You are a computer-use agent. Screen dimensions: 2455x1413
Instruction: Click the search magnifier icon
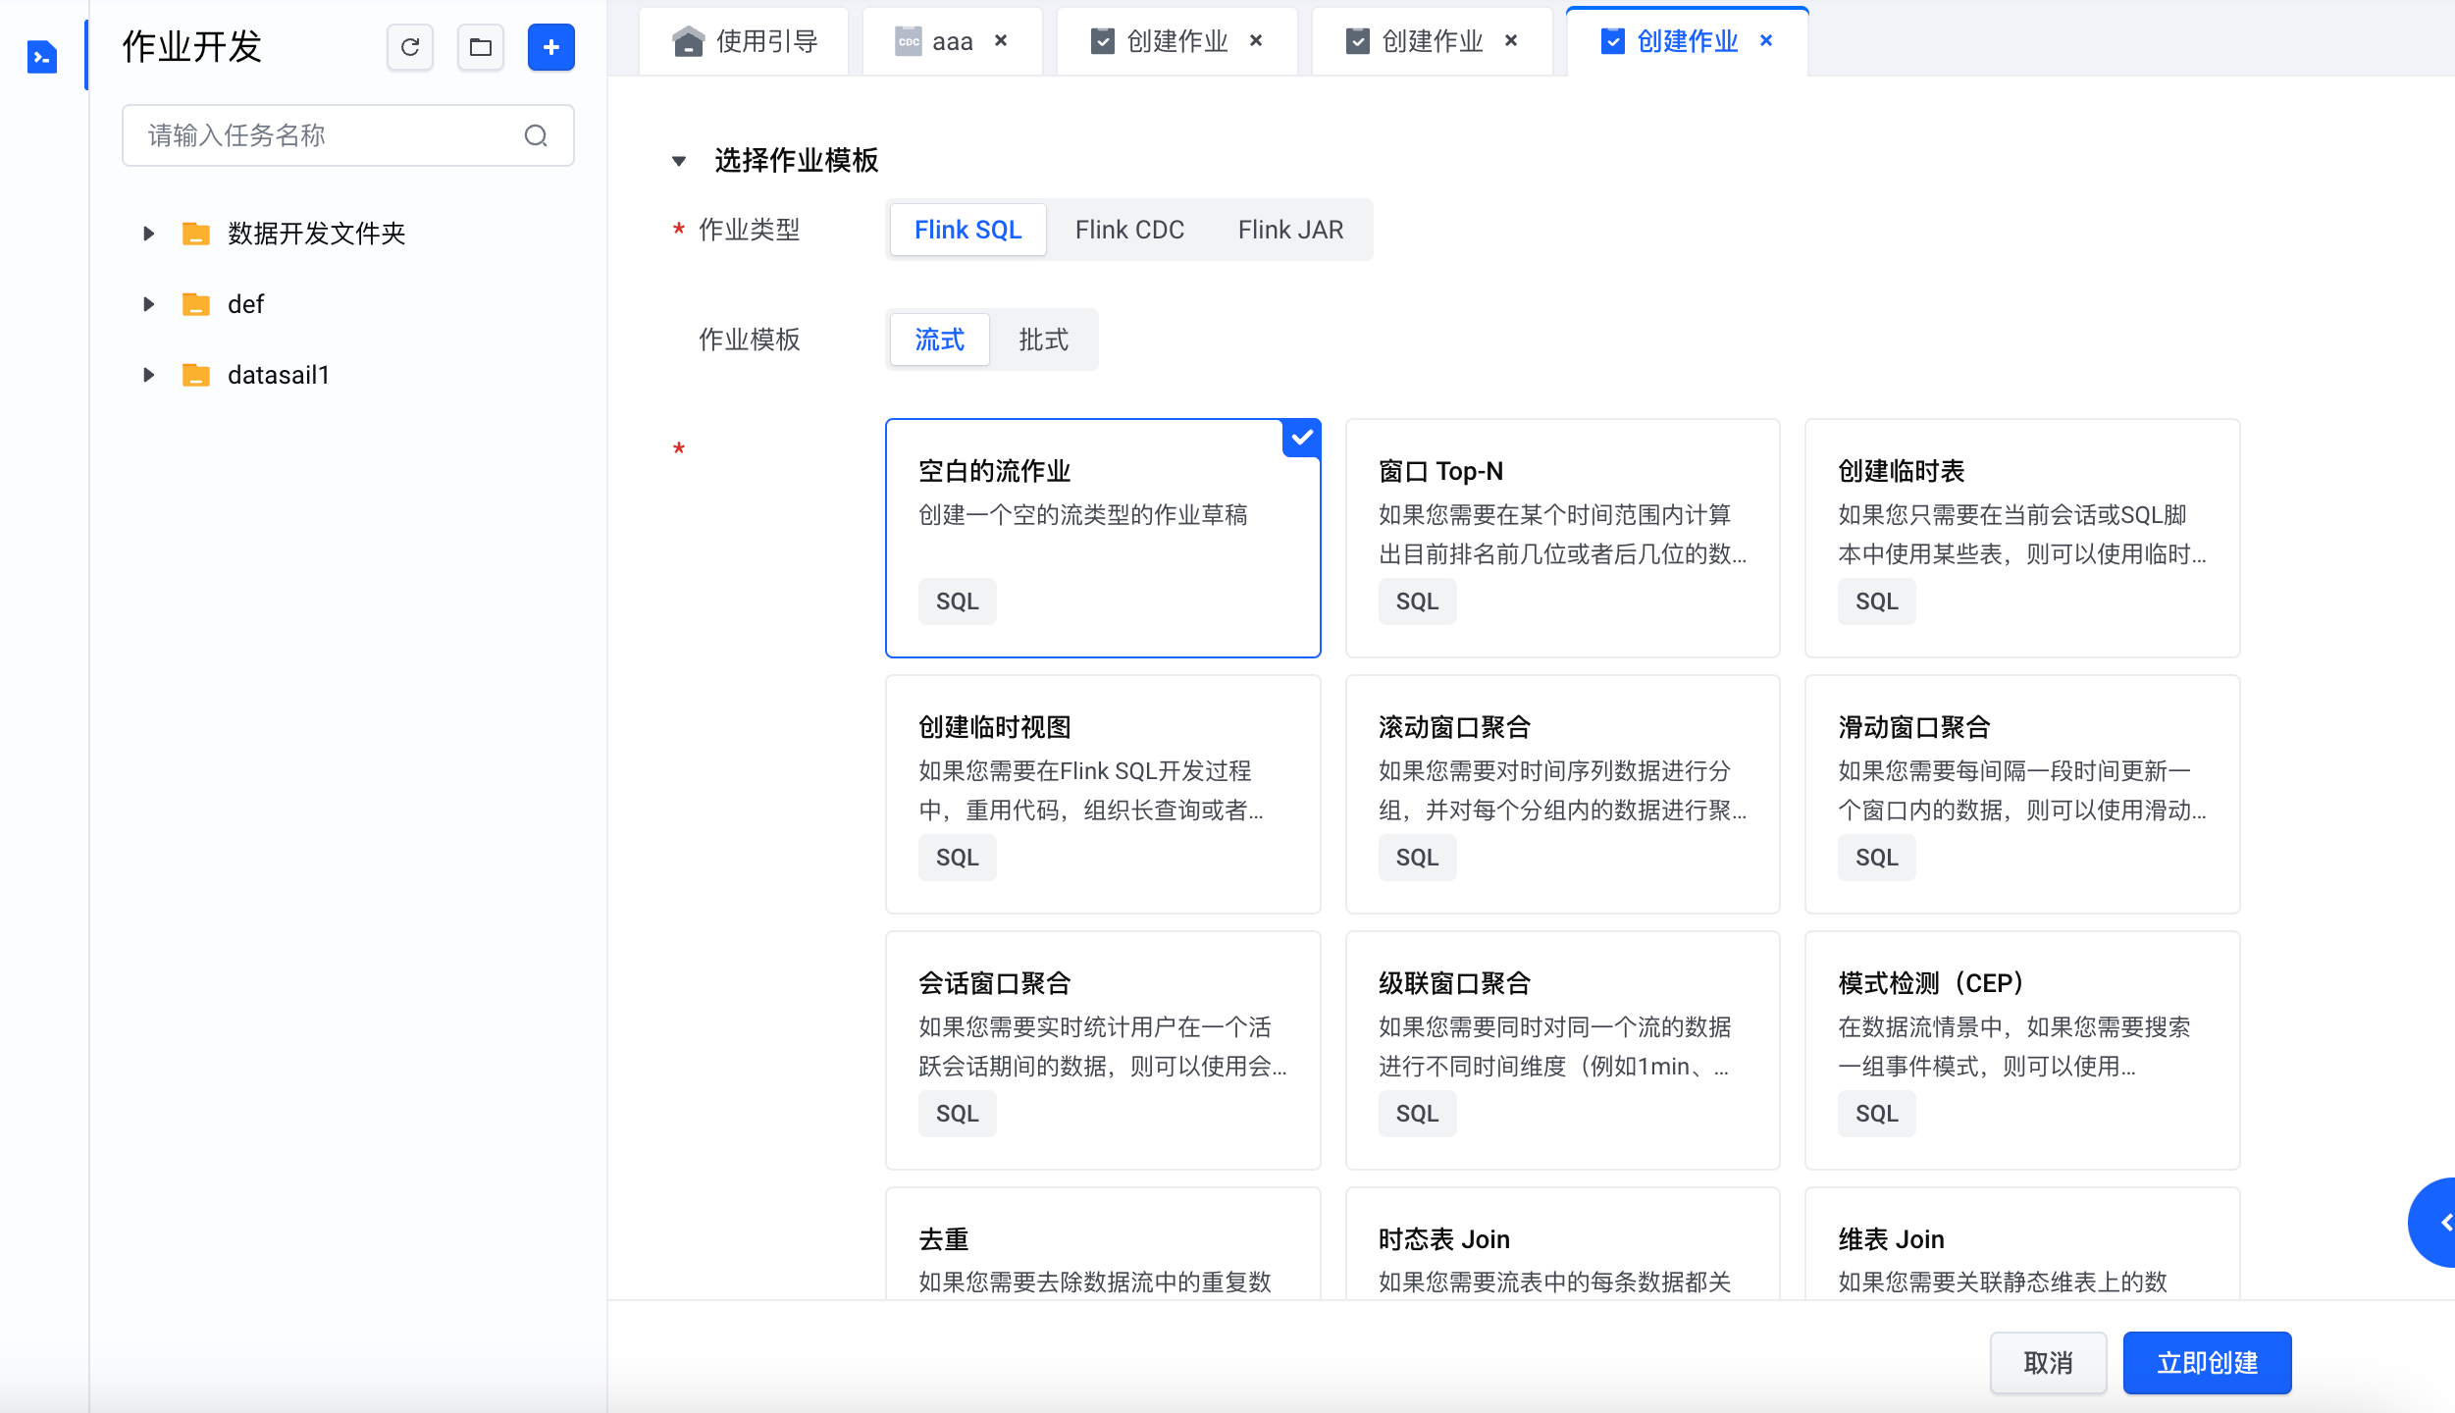click(x=536, y=135)
